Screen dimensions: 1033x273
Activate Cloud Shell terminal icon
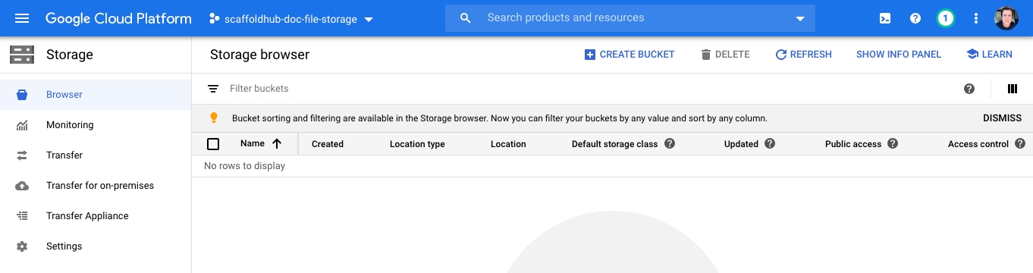(885, 18)
